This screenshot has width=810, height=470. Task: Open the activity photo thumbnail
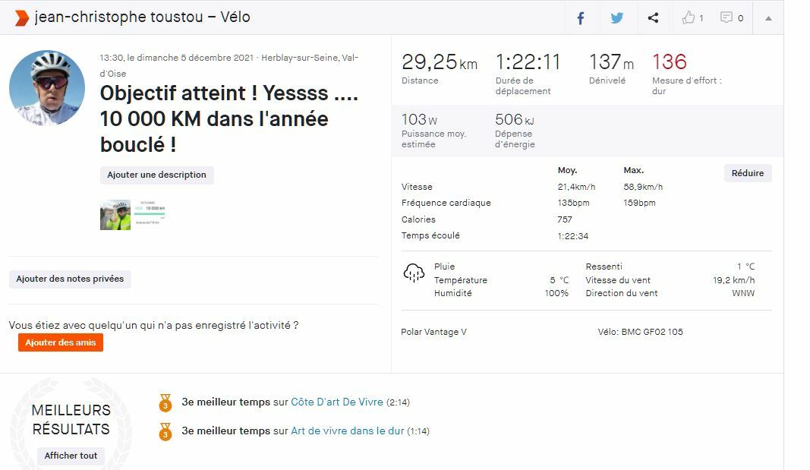point(115,215)
